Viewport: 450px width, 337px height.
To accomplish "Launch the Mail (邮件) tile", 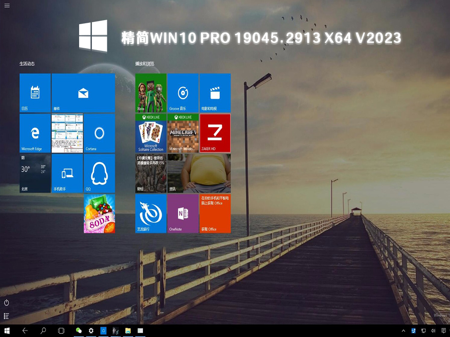I will pyautogui.click(x=83, y=93).
